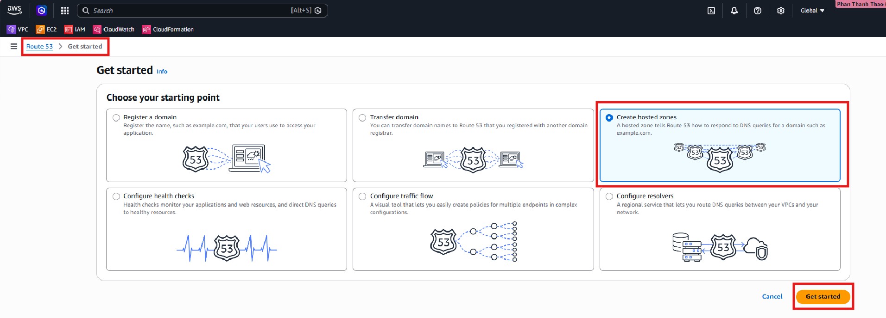Open the VPC service shortcut
Screen dimensions: 886x318
click(x=18, y=30)
